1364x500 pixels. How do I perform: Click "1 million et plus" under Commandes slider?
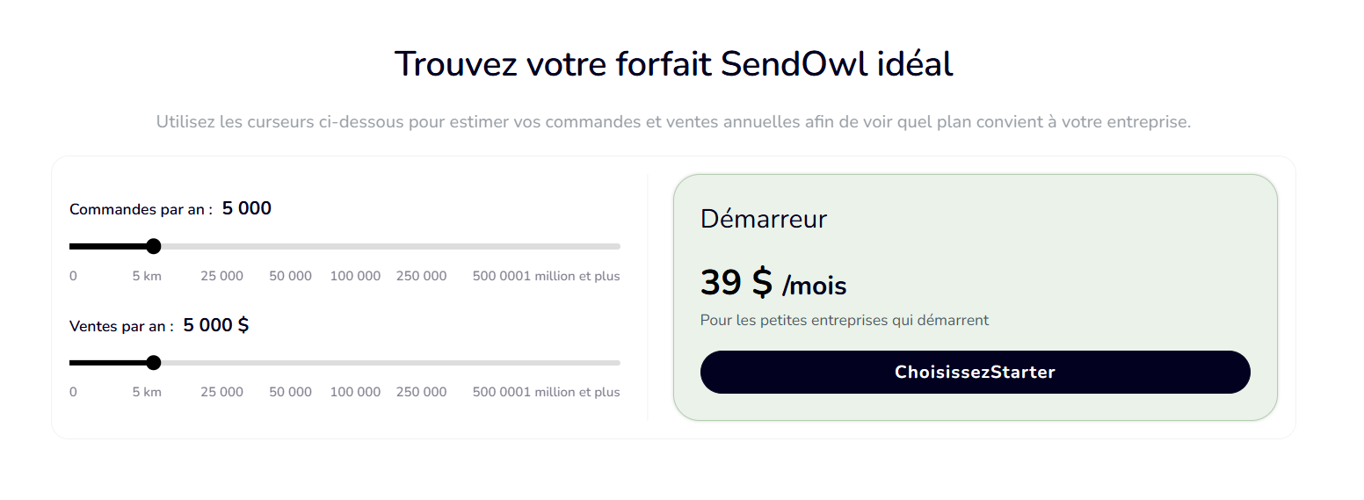point(571,276)
